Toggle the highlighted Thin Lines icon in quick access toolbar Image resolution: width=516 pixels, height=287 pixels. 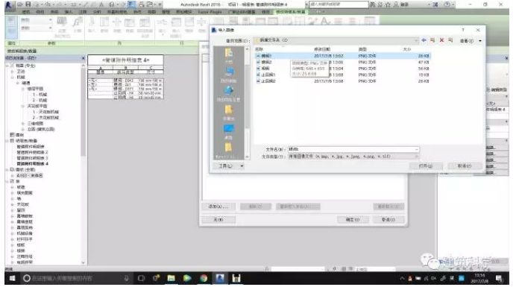[x=131, y=4]
